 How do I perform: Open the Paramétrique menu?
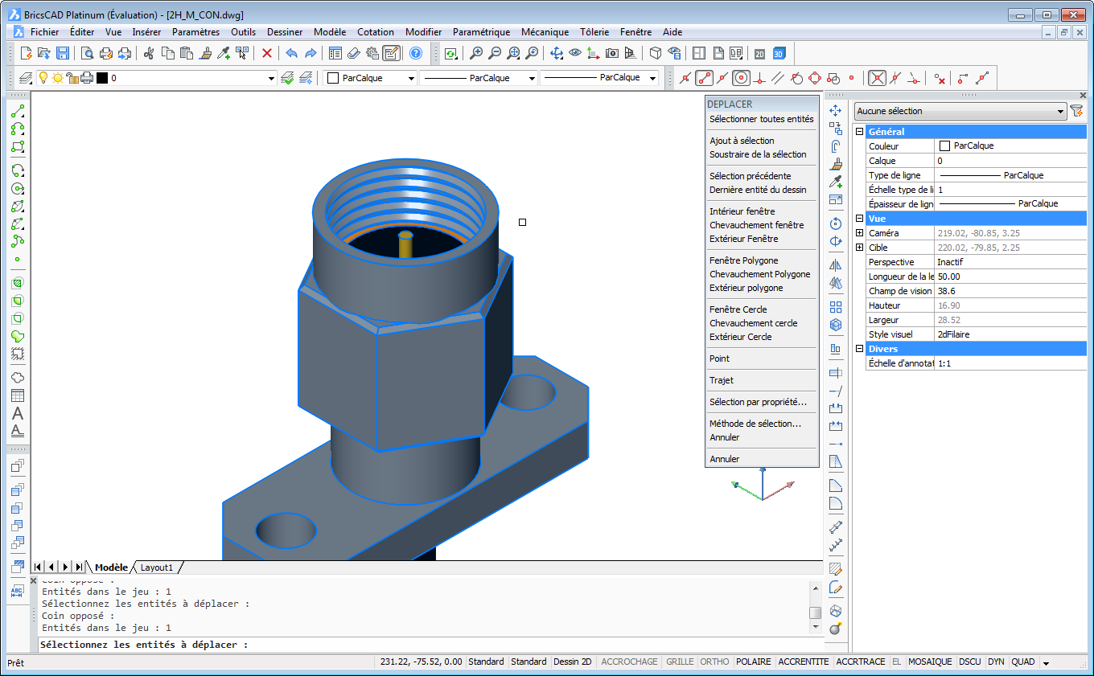coord(481,32)
